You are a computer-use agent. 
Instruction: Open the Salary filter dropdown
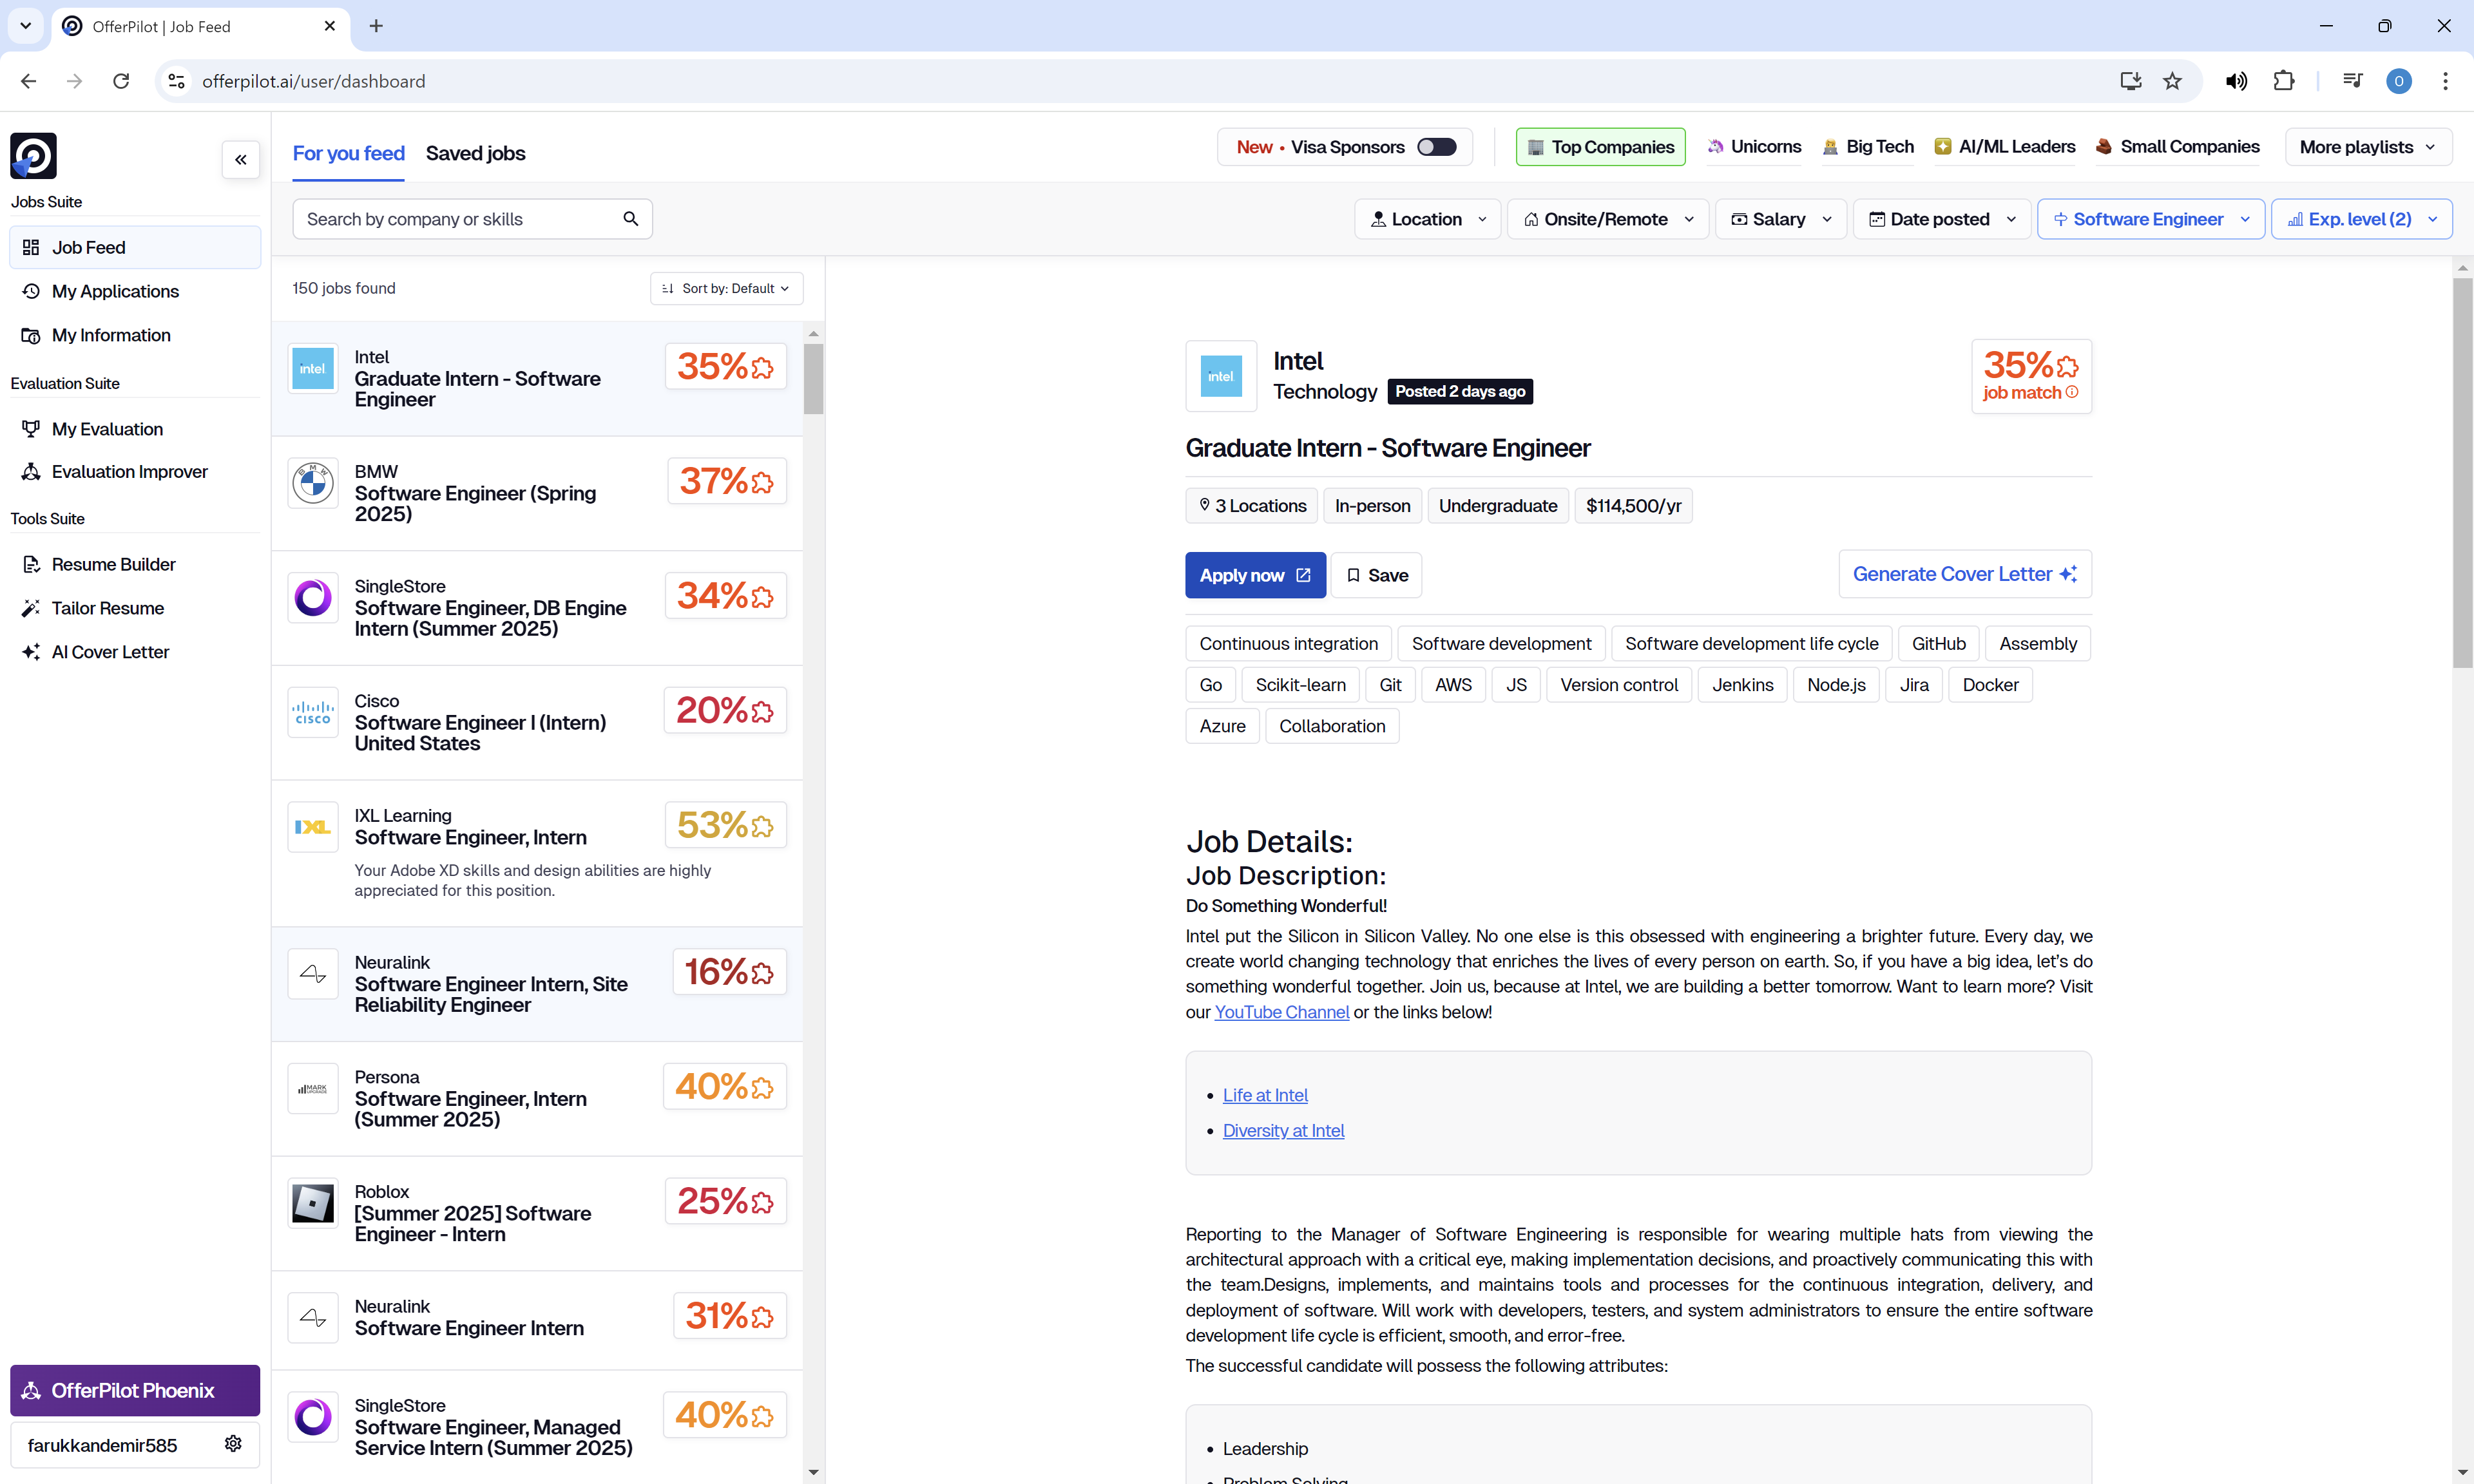(x=1781, y=219)
